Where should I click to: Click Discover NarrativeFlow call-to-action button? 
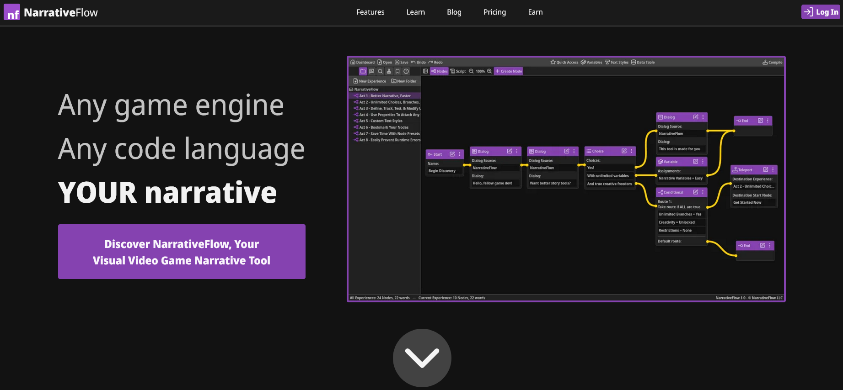pos(182,252)
